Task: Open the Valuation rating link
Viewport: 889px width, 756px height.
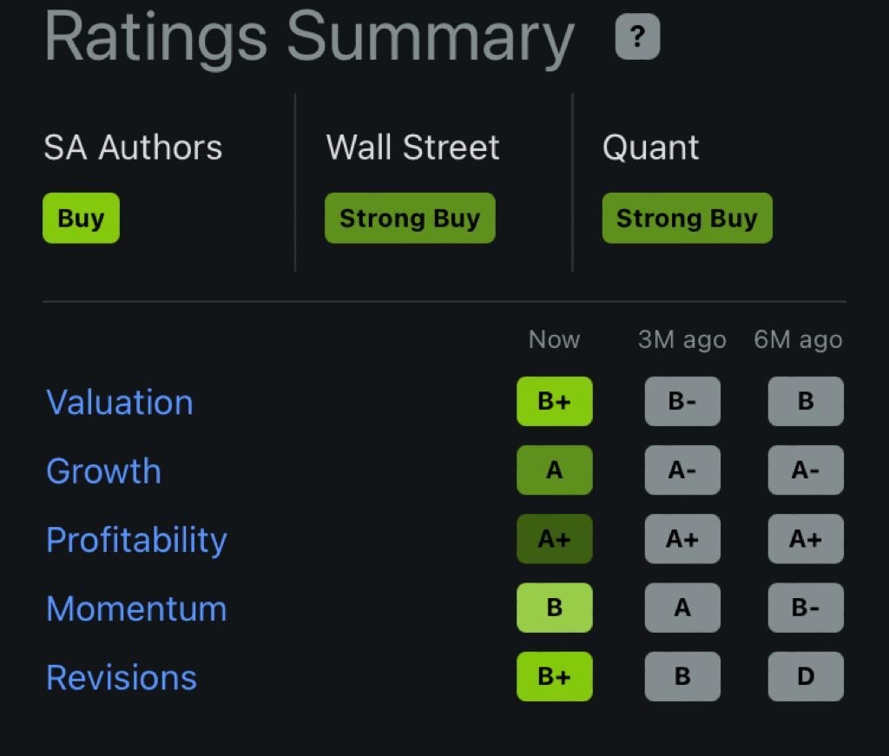Action: pyautogui.click(x=120, y=402)
